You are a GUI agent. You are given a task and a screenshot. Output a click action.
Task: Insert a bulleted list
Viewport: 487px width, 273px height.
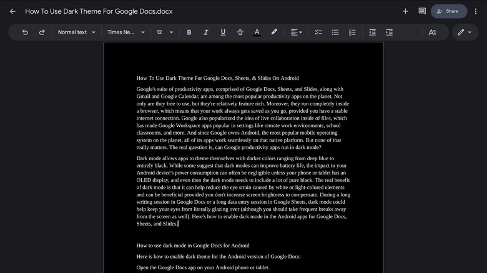pos(335,32)
